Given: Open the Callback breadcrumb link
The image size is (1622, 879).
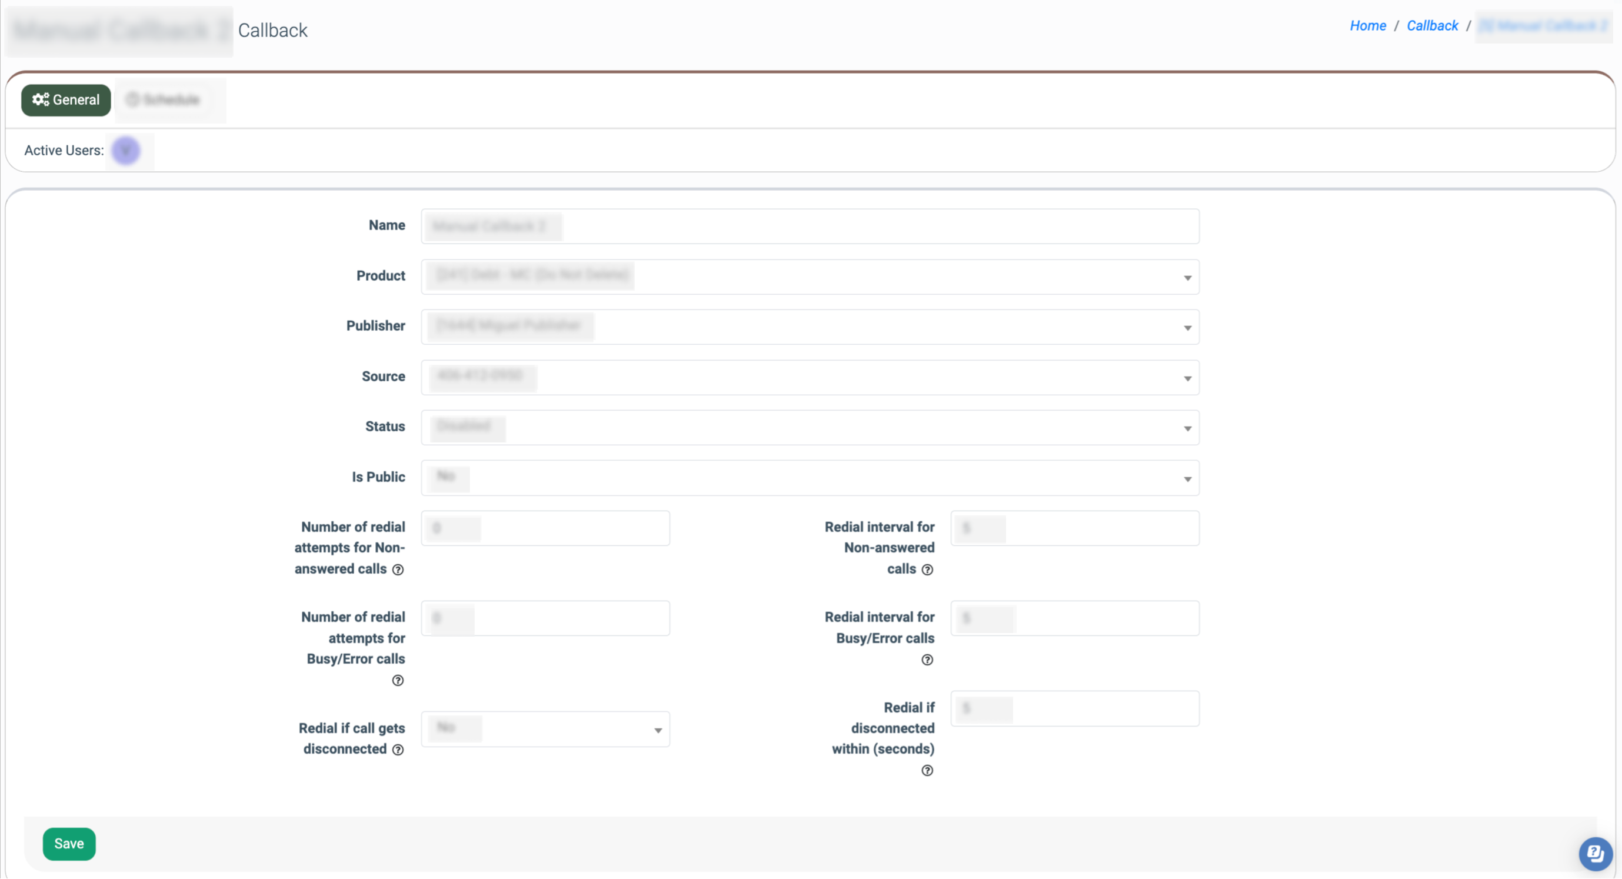Looking at the screenshot, I should click(1432, 26).
